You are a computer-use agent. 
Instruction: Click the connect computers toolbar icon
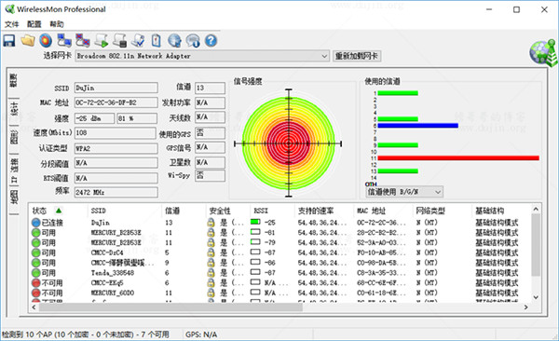click(64, 41)
